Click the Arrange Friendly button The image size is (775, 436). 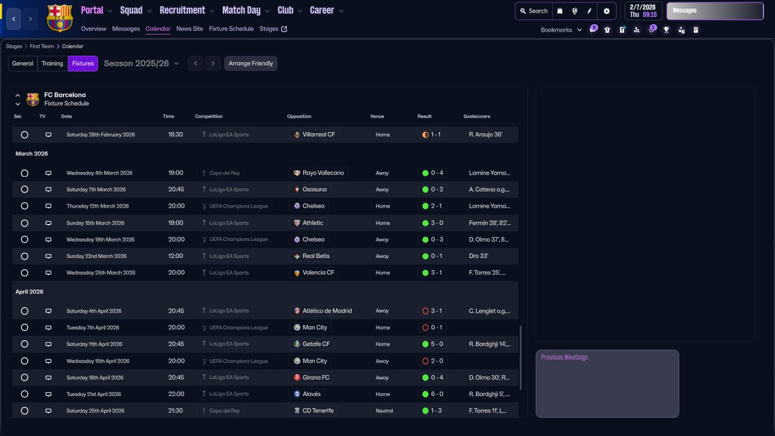251,64
